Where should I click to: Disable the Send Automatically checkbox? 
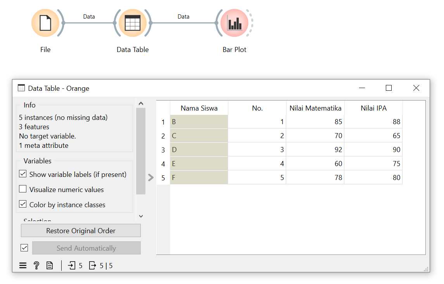pos(24,248)
